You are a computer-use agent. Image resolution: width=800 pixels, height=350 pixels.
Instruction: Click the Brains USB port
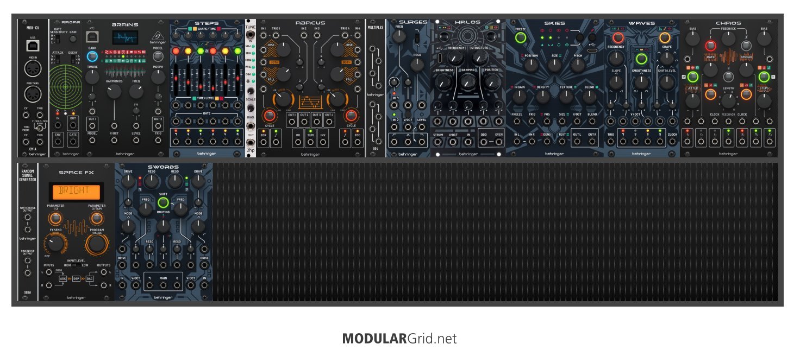point(92,37)
